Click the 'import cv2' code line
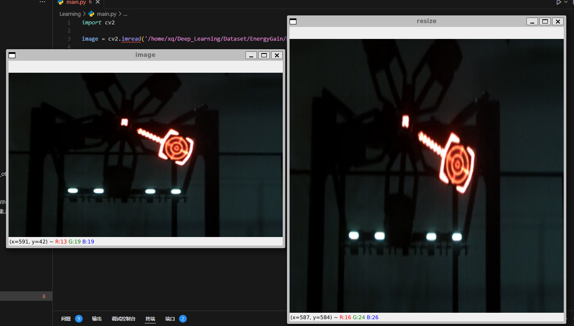 [99, 23]
